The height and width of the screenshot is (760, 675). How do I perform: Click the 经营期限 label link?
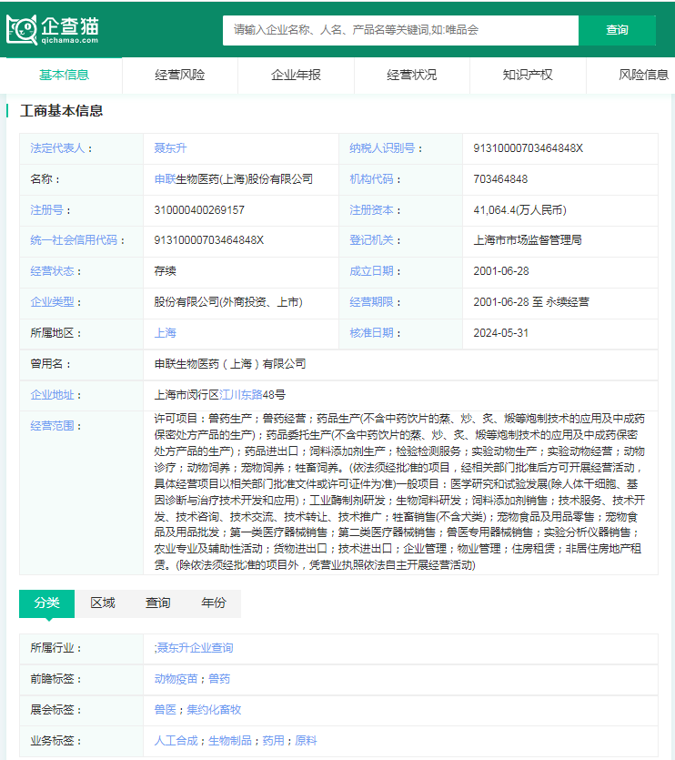372,302
